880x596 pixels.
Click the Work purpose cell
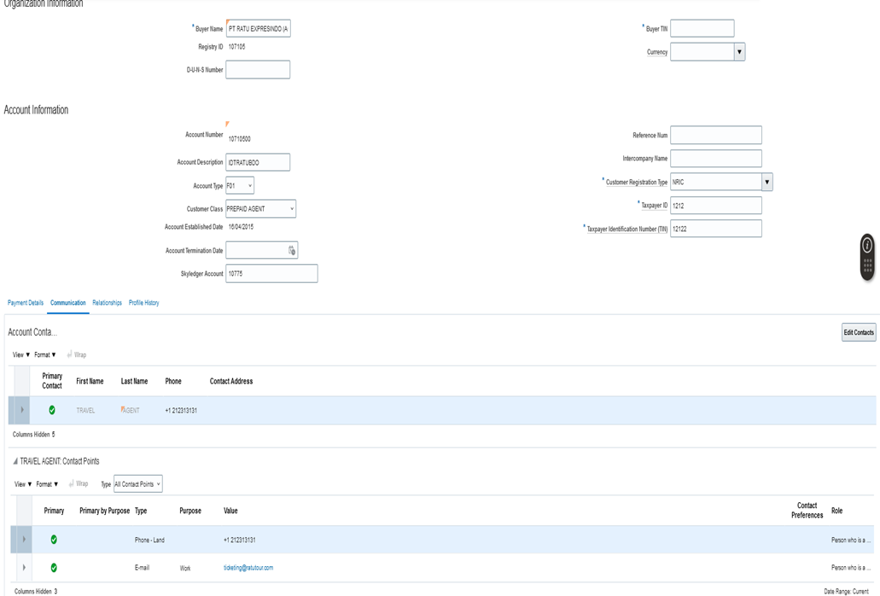[185, 568]
